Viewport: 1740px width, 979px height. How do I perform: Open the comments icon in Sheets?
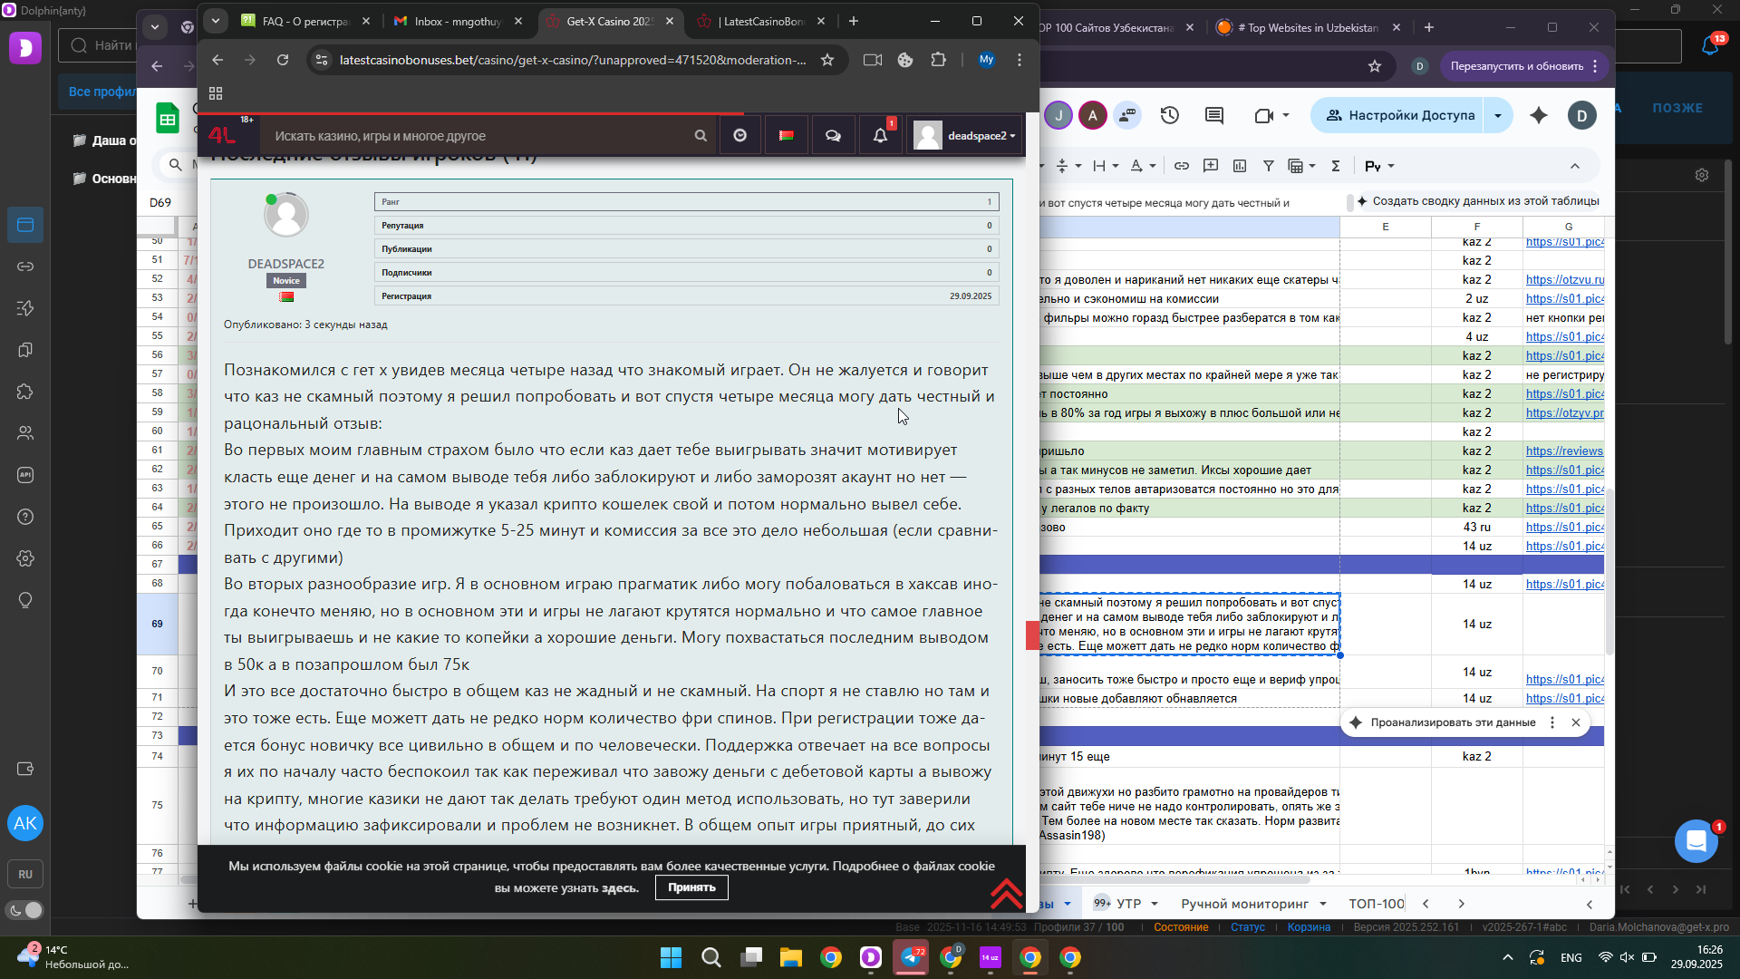[1214, 115]
